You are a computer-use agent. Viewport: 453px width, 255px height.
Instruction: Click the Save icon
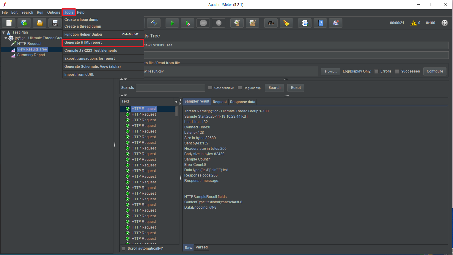55,23
